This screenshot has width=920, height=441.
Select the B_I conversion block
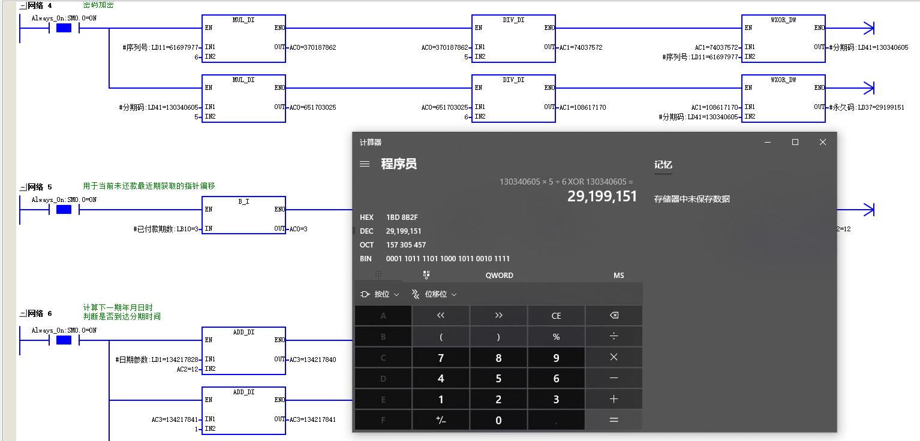243,215
